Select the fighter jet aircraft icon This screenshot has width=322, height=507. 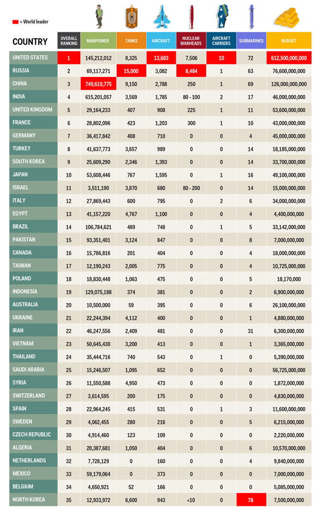click(x=162, y=17)
